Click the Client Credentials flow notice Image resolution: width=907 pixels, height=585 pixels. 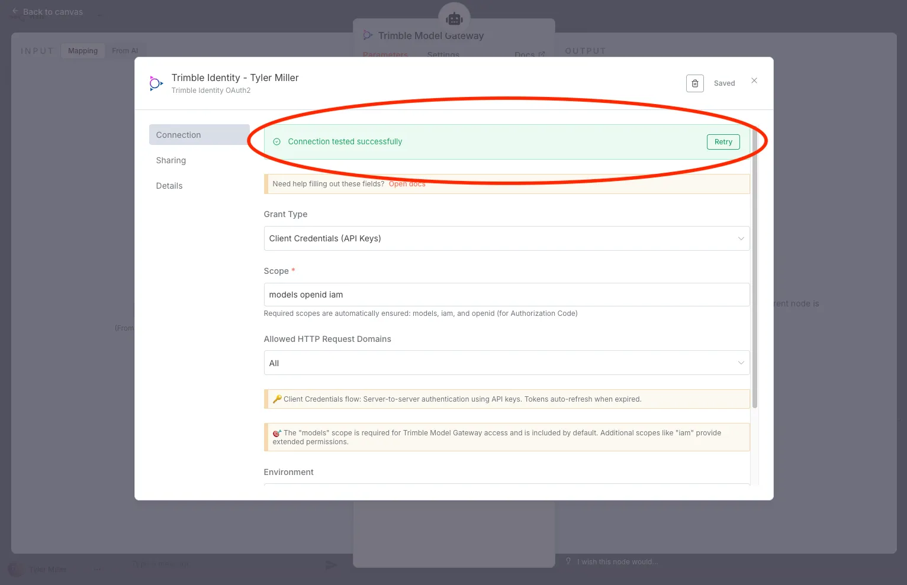(x=507, y=399)
